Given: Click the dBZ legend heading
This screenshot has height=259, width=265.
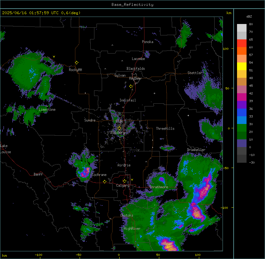Looking at the screenshot, I should (249, 16).
